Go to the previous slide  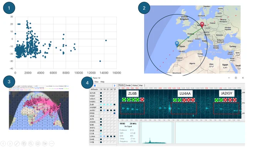(3, 143)
